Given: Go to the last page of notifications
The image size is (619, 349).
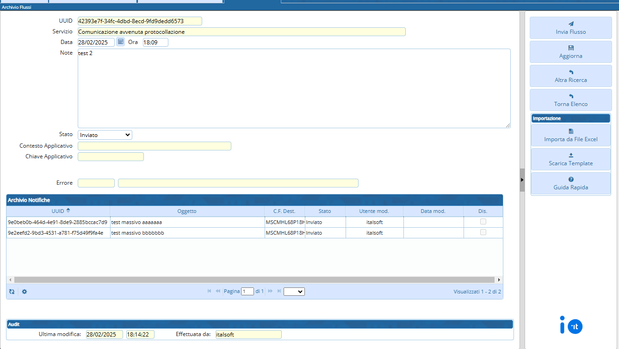Looking at the screenshot, I should 279,291.
